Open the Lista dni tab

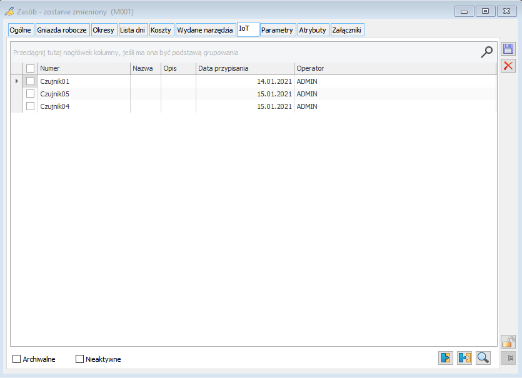click(133, 30)
